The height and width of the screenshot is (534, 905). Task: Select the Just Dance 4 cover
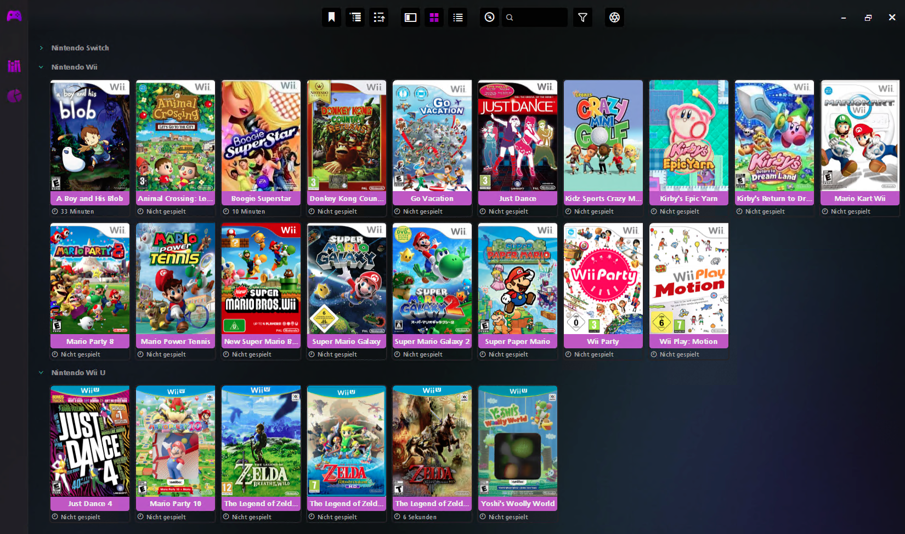[90, 441]
